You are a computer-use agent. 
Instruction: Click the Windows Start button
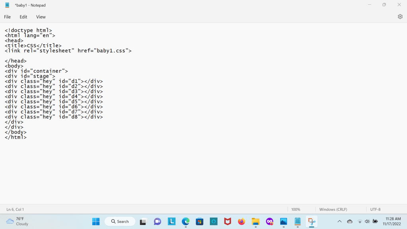click(x=96, y=221)
